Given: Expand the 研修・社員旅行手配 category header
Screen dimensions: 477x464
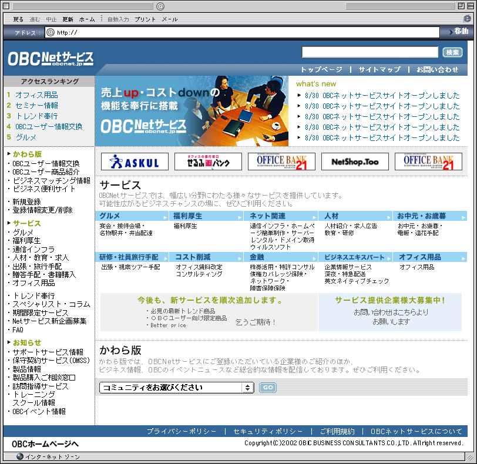Looking at the screenshot, I should tap(132, 257).
